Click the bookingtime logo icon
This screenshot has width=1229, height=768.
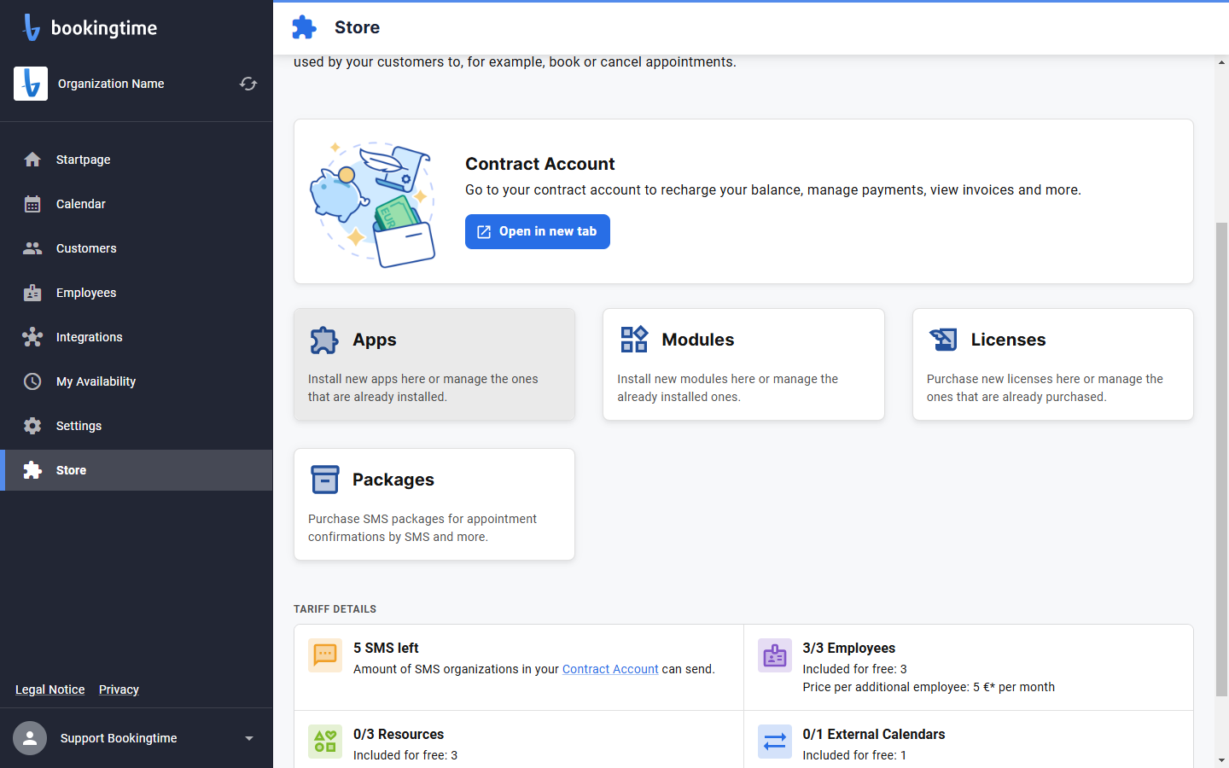pyautogui.click(x=32, y=27)
